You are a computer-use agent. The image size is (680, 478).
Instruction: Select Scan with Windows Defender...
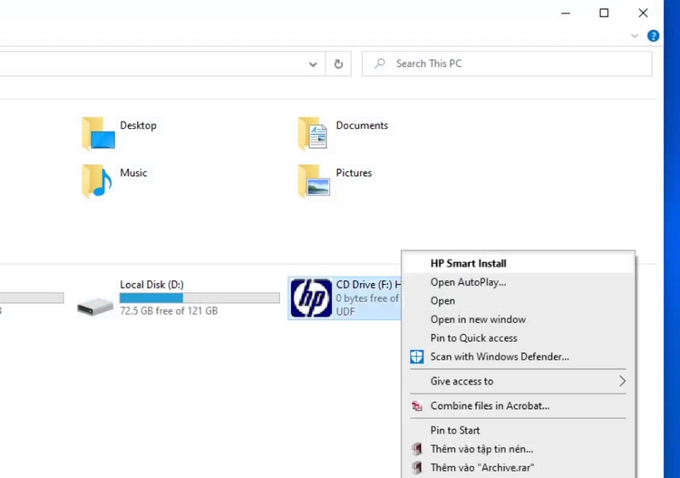[519, 356]
